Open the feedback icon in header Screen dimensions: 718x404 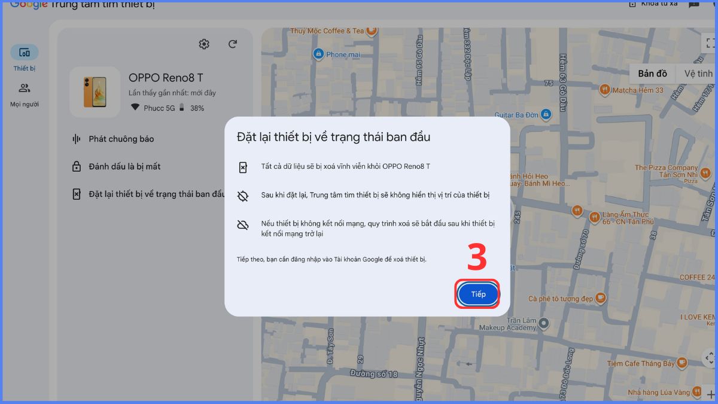[x=693, y=5]
